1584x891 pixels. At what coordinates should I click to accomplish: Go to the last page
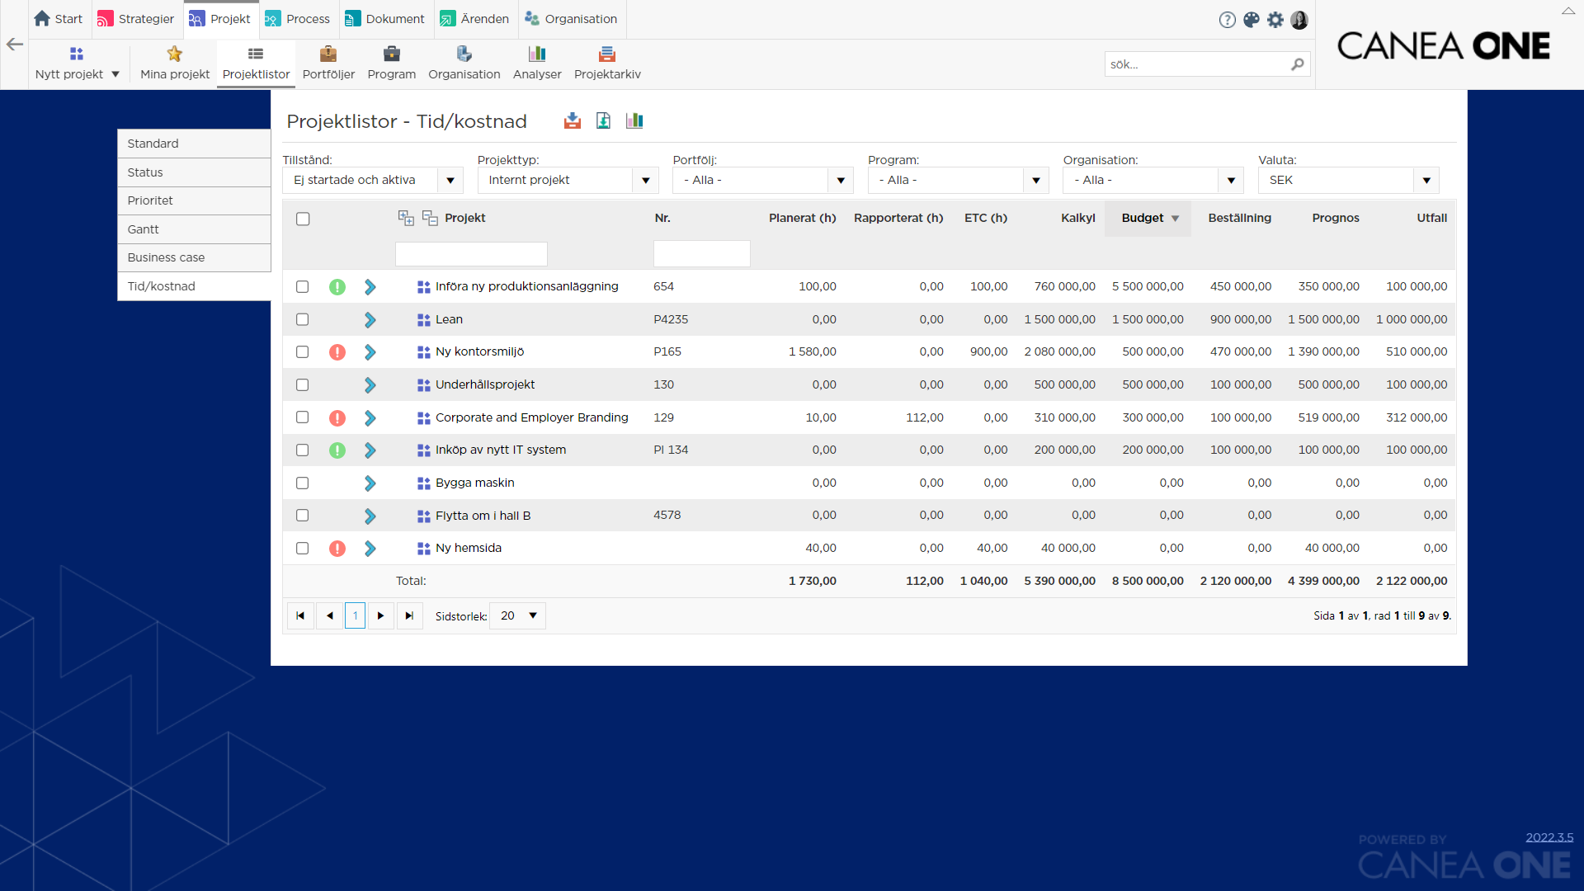[x=409, y=615]
